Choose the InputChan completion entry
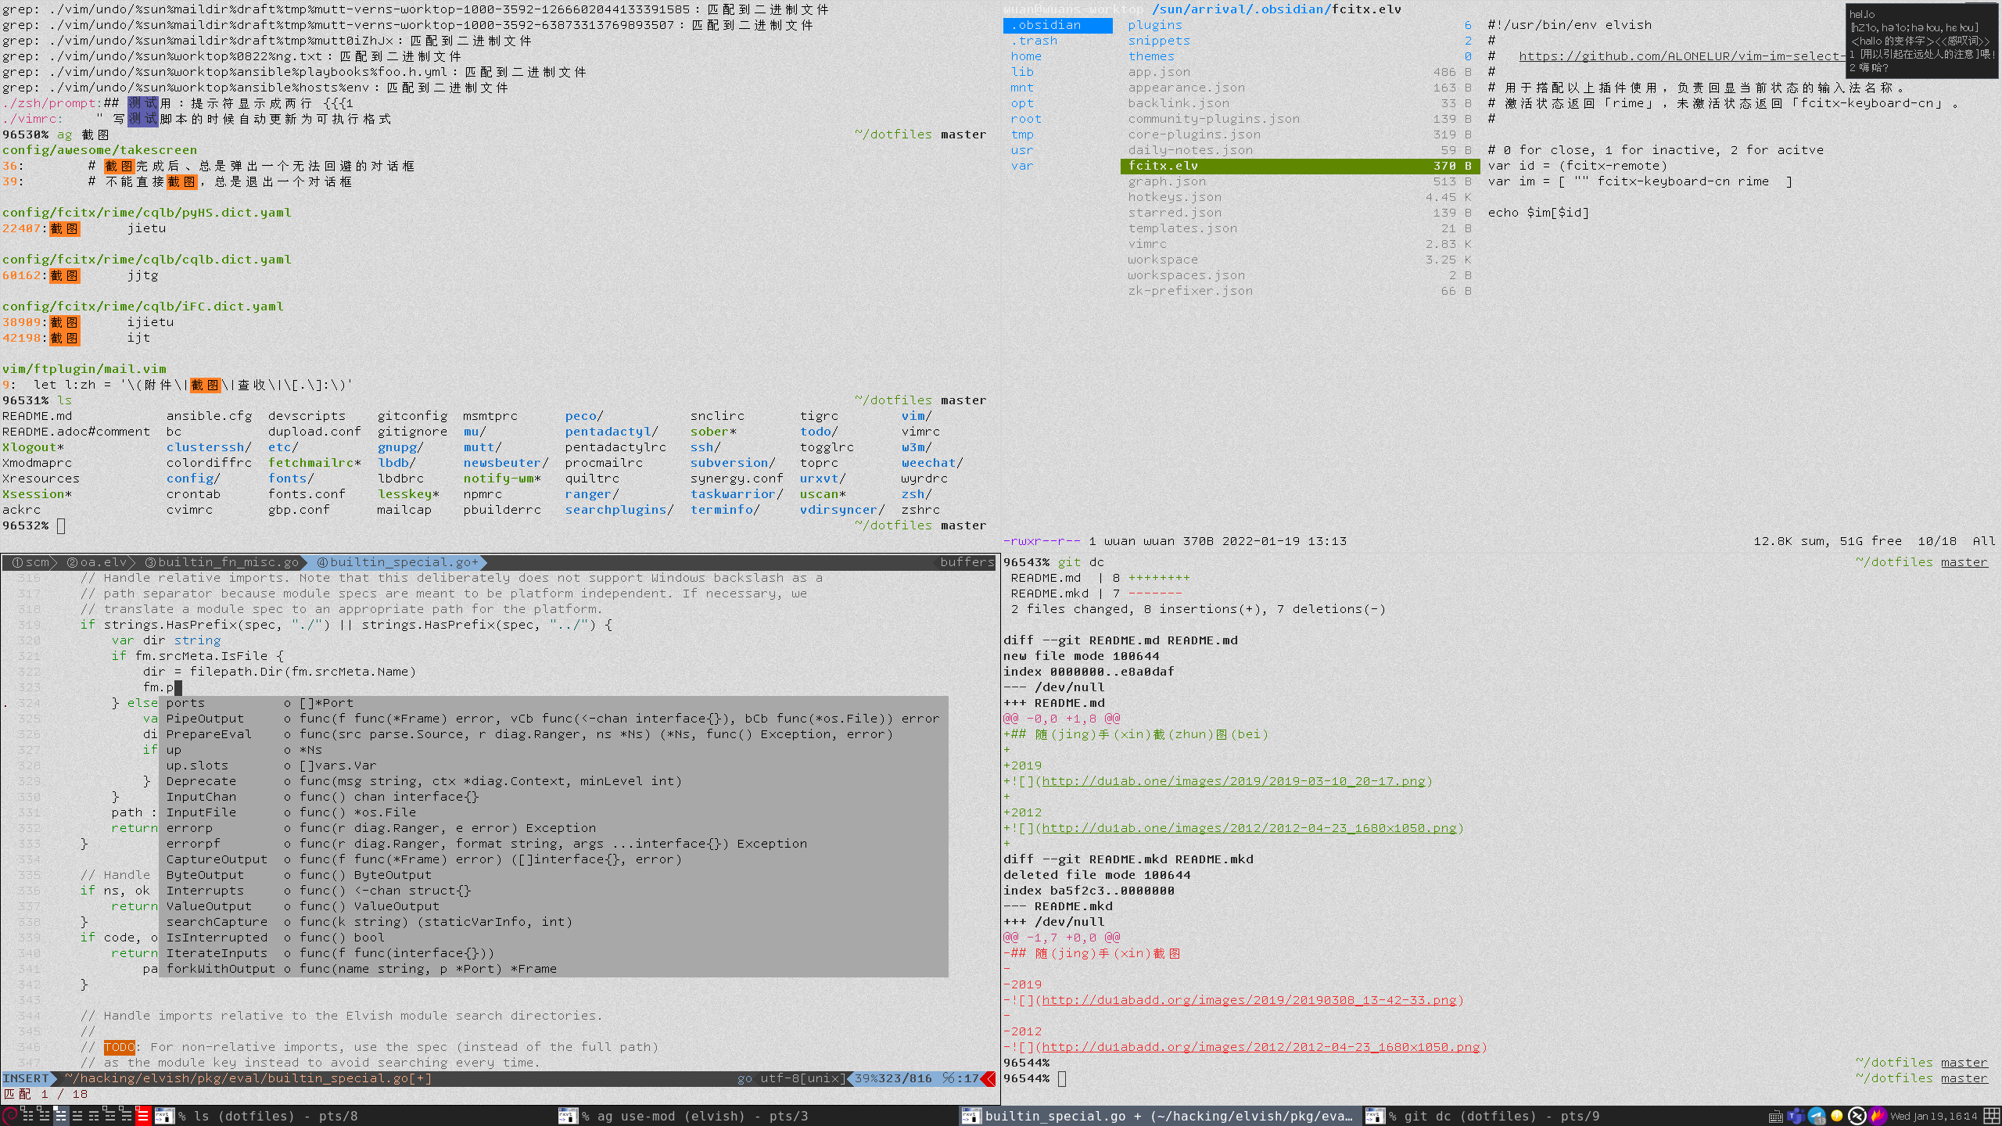 click(201, 797)
